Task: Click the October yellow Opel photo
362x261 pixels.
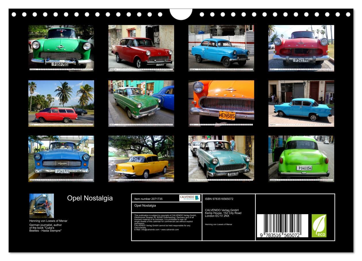Action: tap(141, 158)
